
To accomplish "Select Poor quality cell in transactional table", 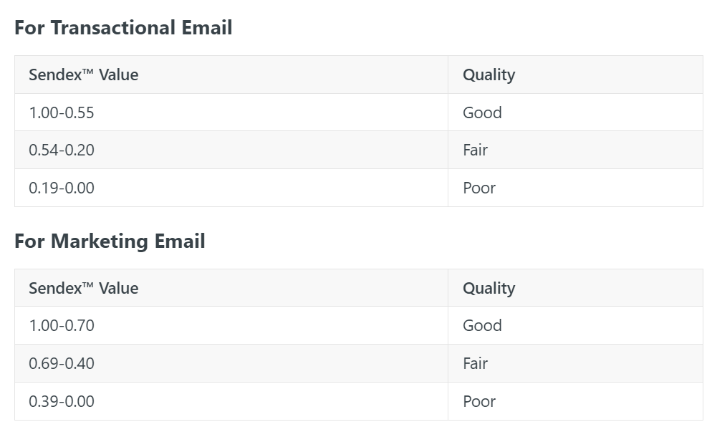I will (x=575, y=188).
